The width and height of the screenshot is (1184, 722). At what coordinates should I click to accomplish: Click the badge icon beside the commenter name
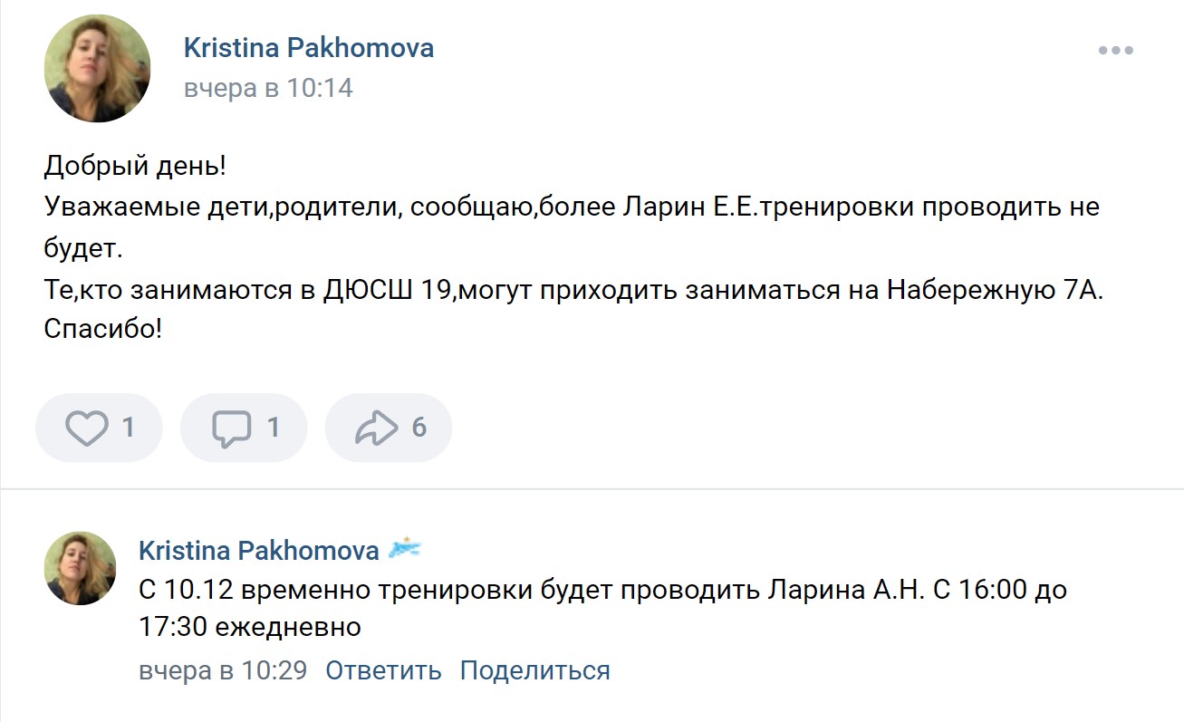coord(405,548)
